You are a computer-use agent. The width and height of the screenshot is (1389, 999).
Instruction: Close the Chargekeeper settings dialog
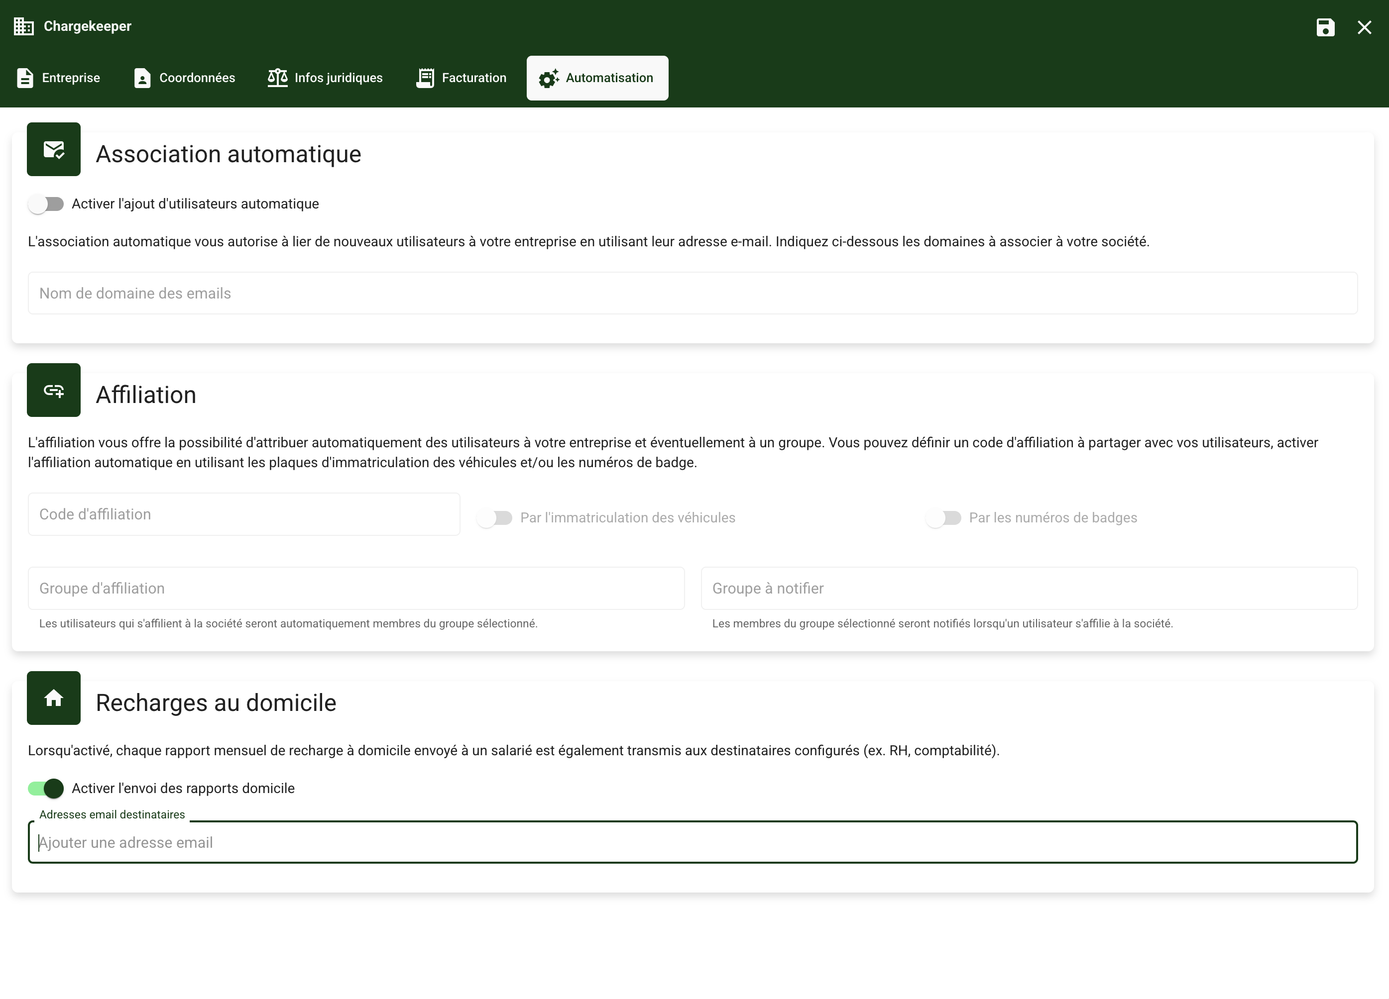pos(1365,27)
